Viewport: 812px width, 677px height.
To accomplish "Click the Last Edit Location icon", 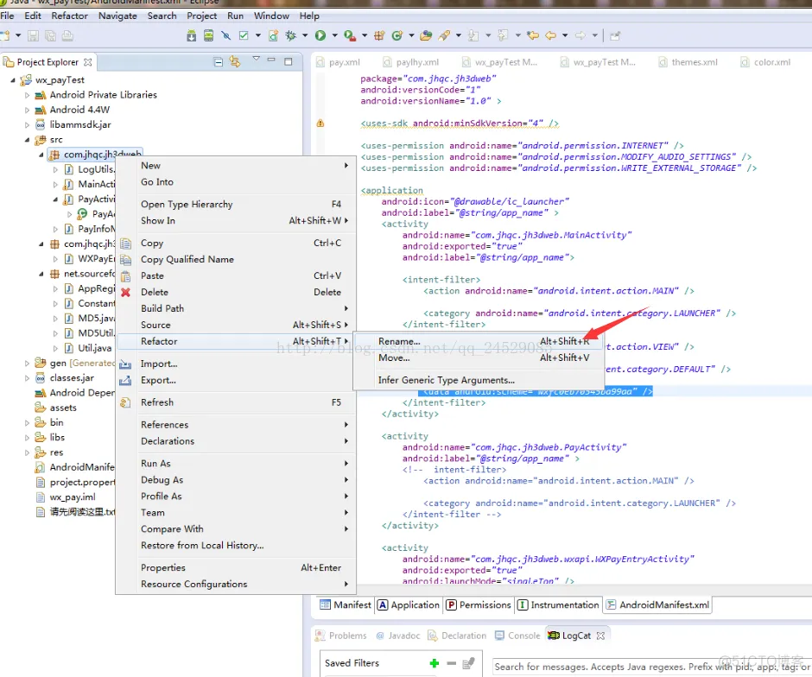I will (532, 35).
